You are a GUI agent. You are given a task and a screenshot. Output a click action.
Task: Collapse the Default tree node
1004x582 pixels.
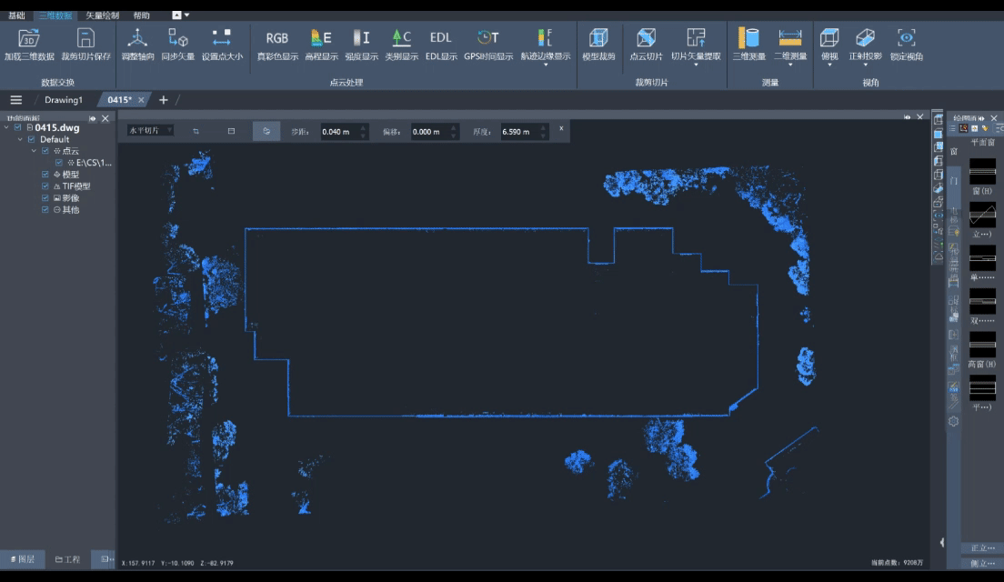coord(20,140)
